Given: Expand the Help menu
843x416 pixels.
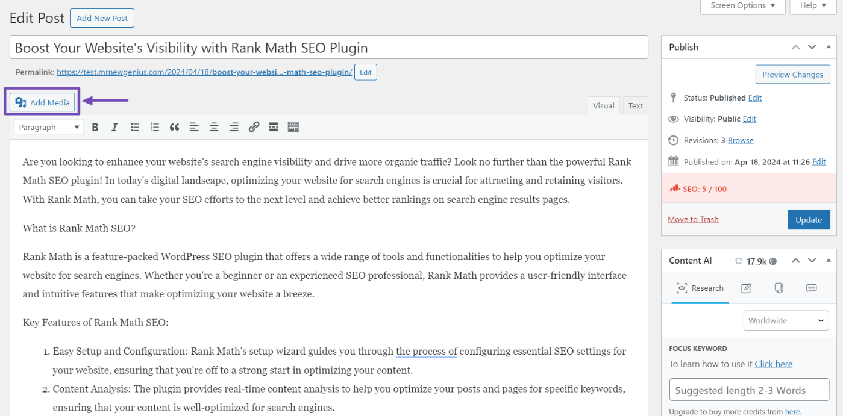Looking at the screenshot, I should (x=813, y=6).
